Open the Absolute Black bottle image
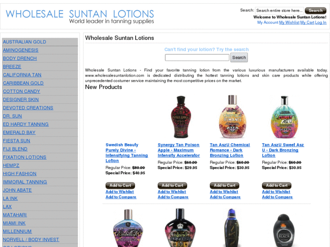Image resolution: width=330 pixels, height=247 pixels. click(x=284, y=230)
